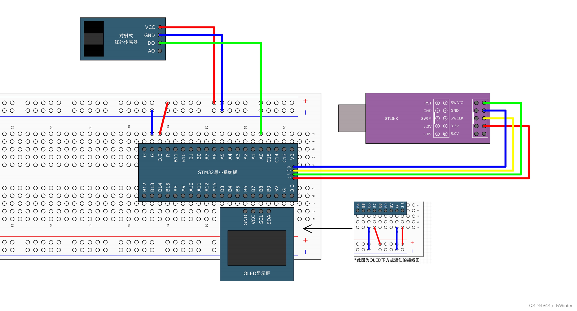
Task: Click the DO pin on the infrared sensor
Action: click(160, 43)
